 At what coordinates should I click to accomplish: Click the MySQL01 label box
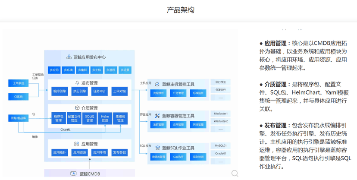coord(220,145)
